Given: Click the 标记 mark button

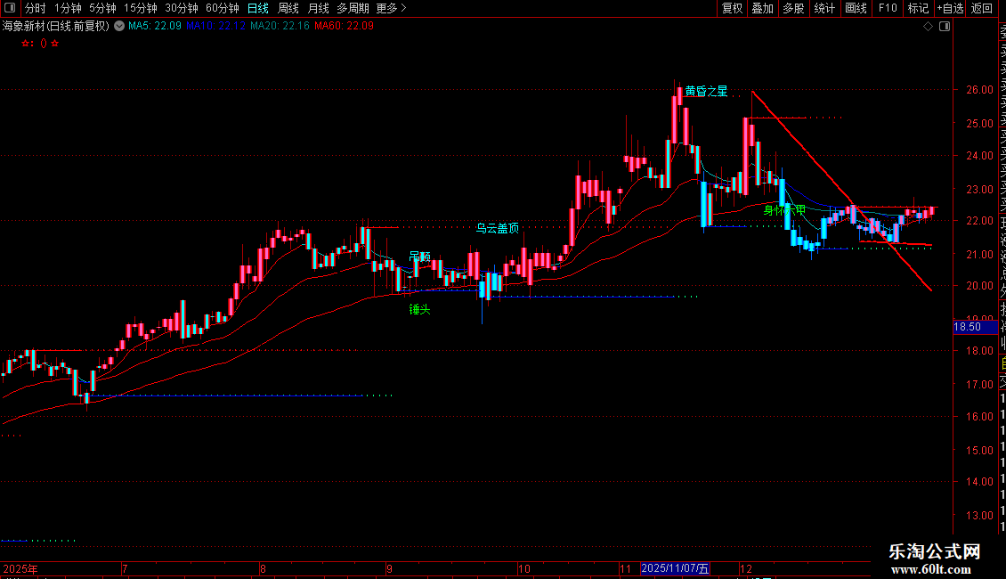Looking at the screenshot, I should click(918, 8).
